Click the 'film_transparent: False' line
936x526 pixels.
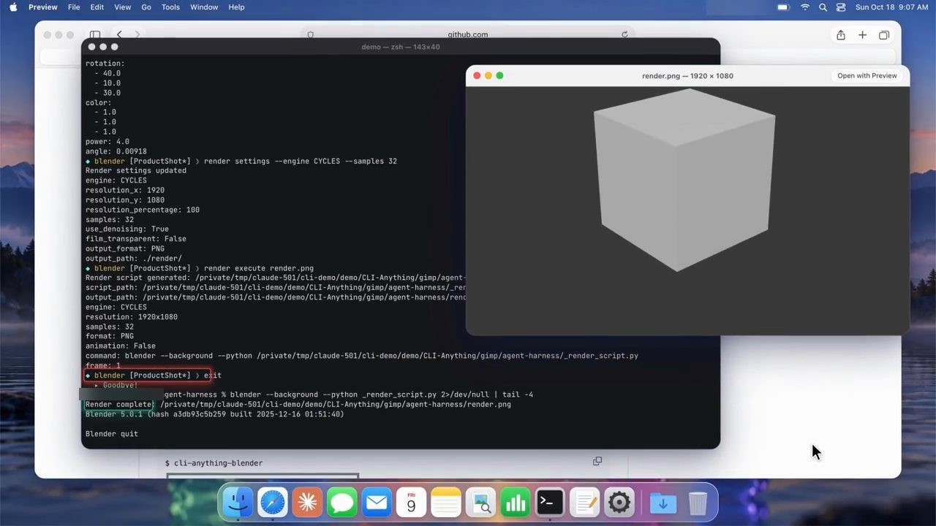136,239
